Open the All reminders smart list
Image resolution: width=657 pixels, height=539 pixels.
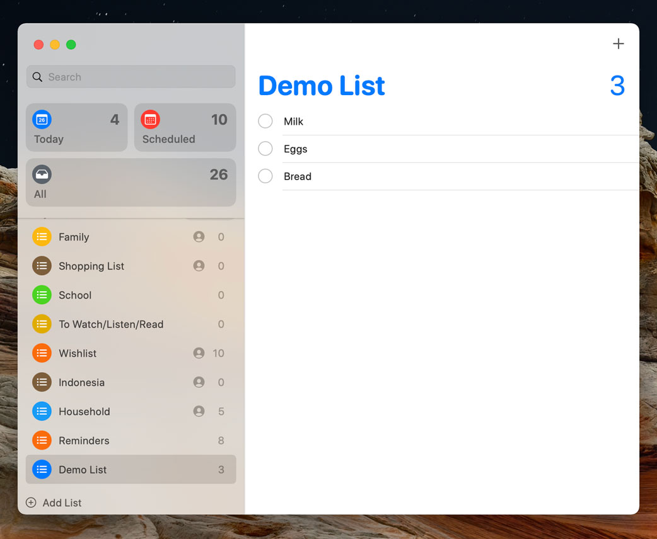coord(131,183)
